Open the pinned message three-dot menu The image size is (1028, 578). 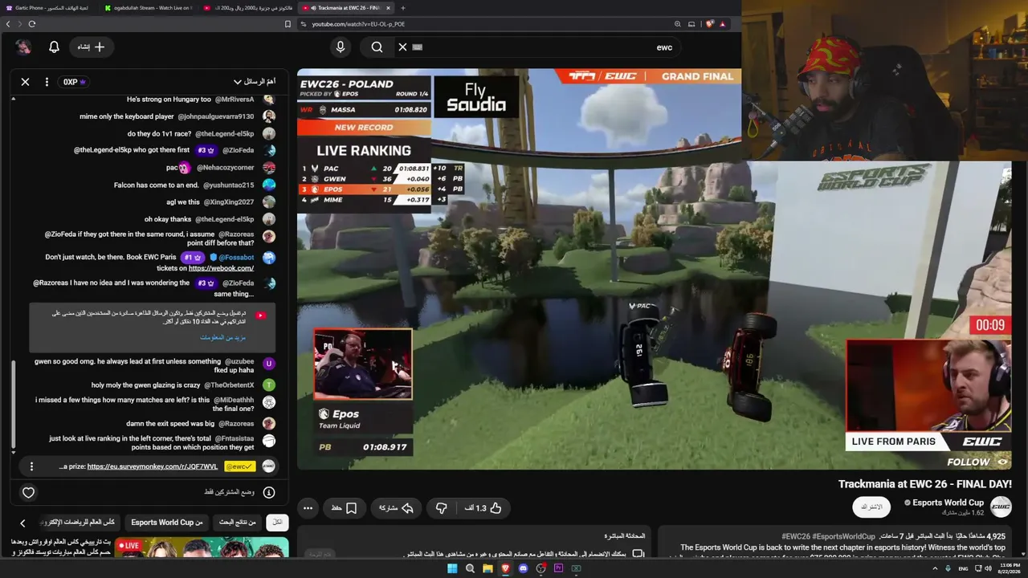coord(31,466)
